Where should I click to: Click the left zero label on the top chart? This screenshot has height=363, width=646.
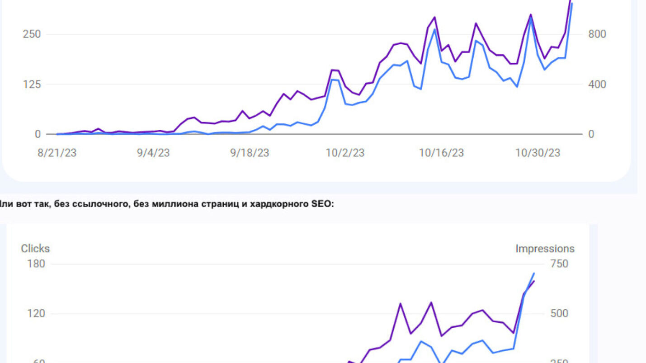38,134
